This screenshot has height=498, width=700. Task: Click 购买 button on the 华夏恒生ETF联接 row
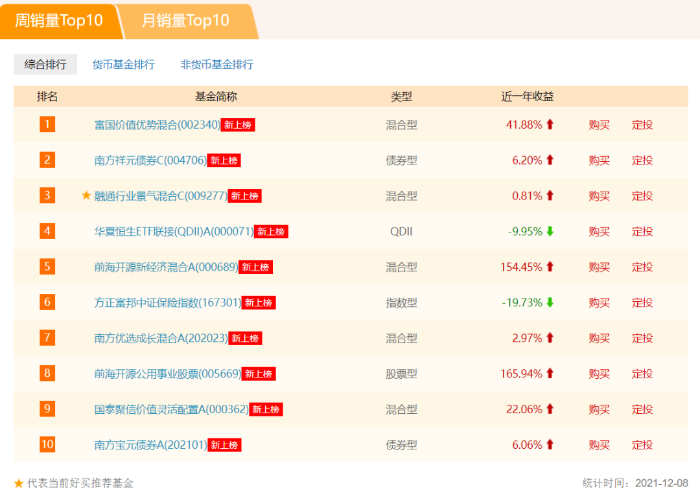[598, 231]
